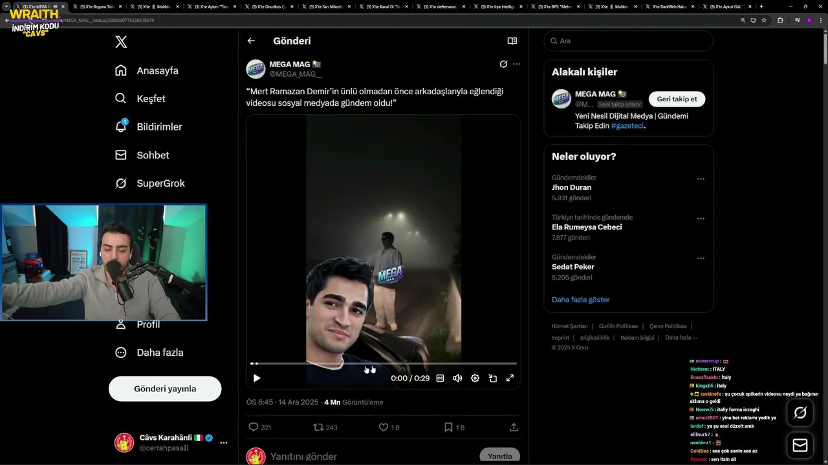This screenshot has width=828, height=465.
Task: Switch to X'te DarkWeb Haber tab
Action: 670,6
